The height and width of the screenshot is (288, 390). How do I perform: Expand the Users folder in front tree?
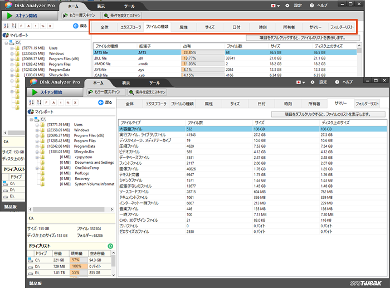coord(37,125)
